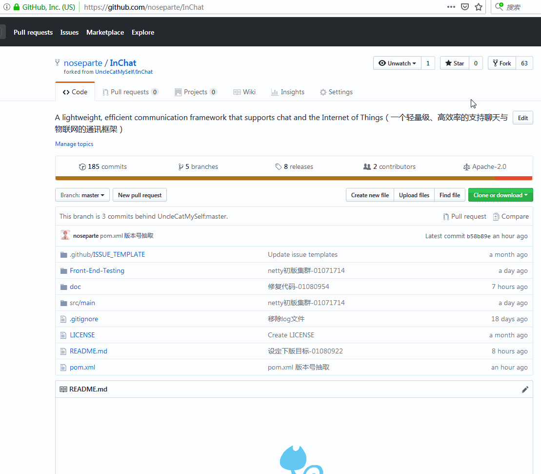Click the Compare link
The width and height of the screenshot is (541, 474).
click(511, 216)
